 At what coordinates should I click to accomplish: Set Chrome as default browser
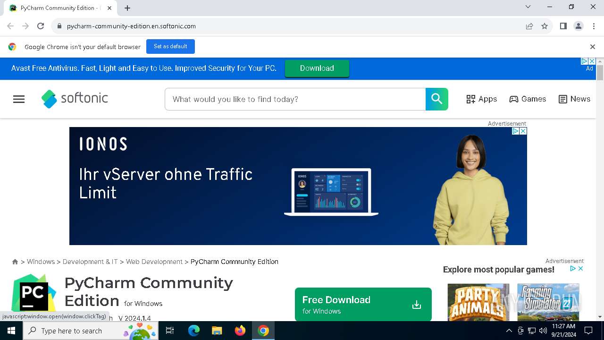pyautogui.click(x=170, y=46)
